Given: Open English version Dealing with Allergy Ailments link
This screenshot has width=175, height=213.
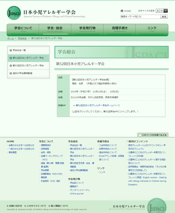Looking at the screenshot, I should pyautogui.click(x=147, y=179).
